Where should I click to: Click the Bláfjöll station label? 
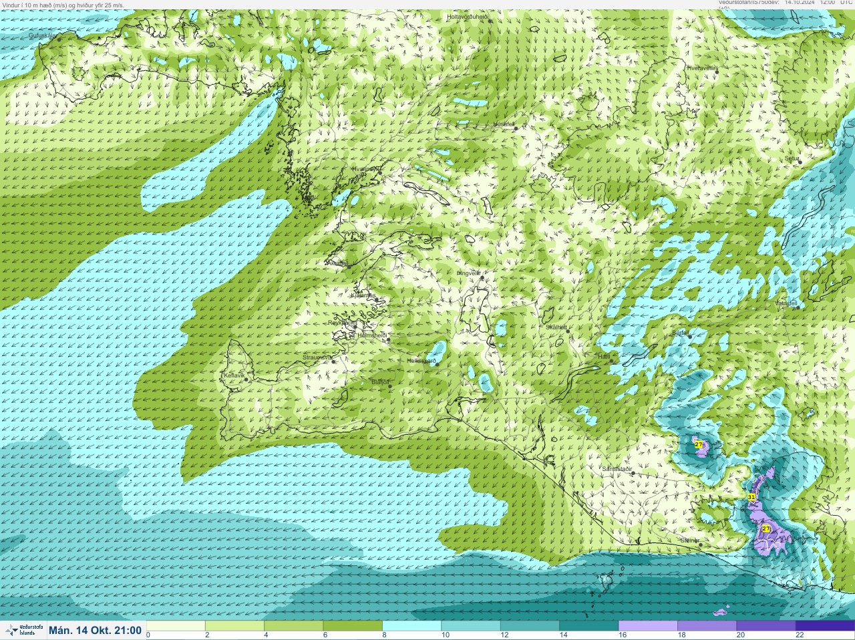[380, 382]
